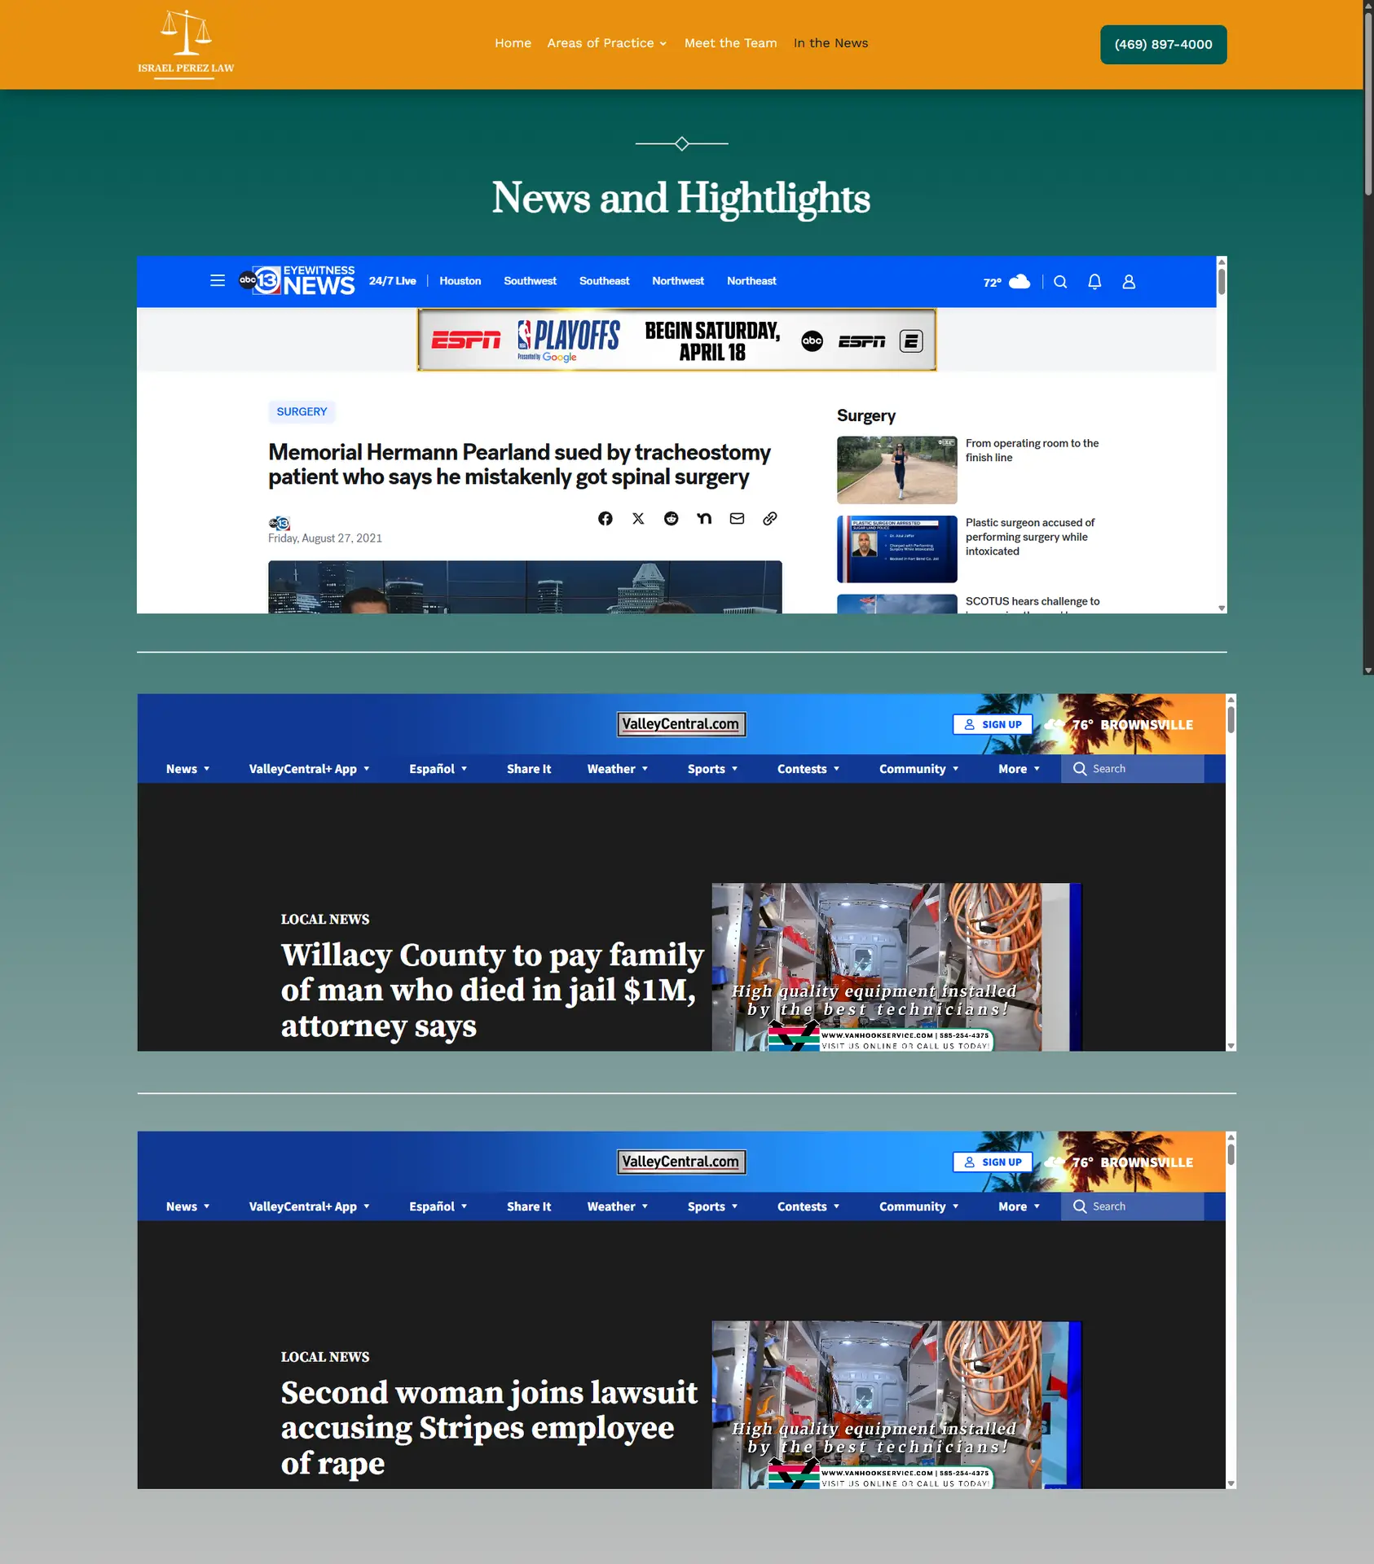Expand the Community menu in second ValleyCentral frame
1374x1564 pixels.
(x=918, y=1206)
